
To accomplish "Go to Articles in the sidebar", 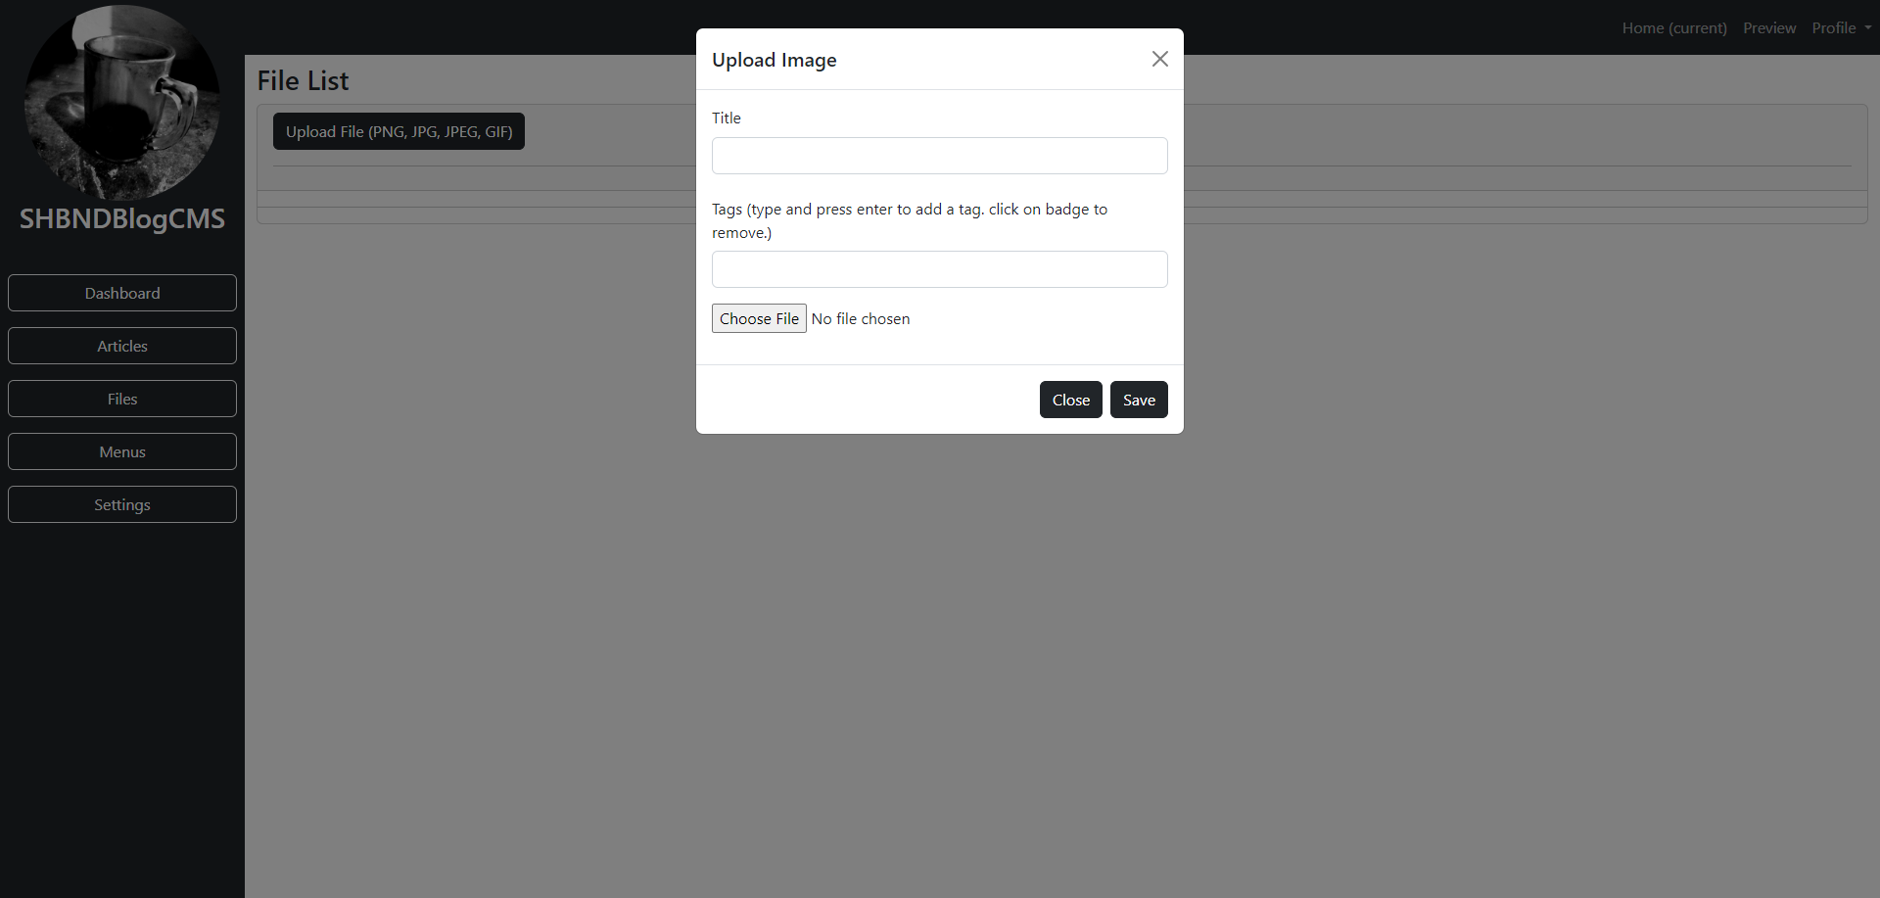I will click(122, 346).
